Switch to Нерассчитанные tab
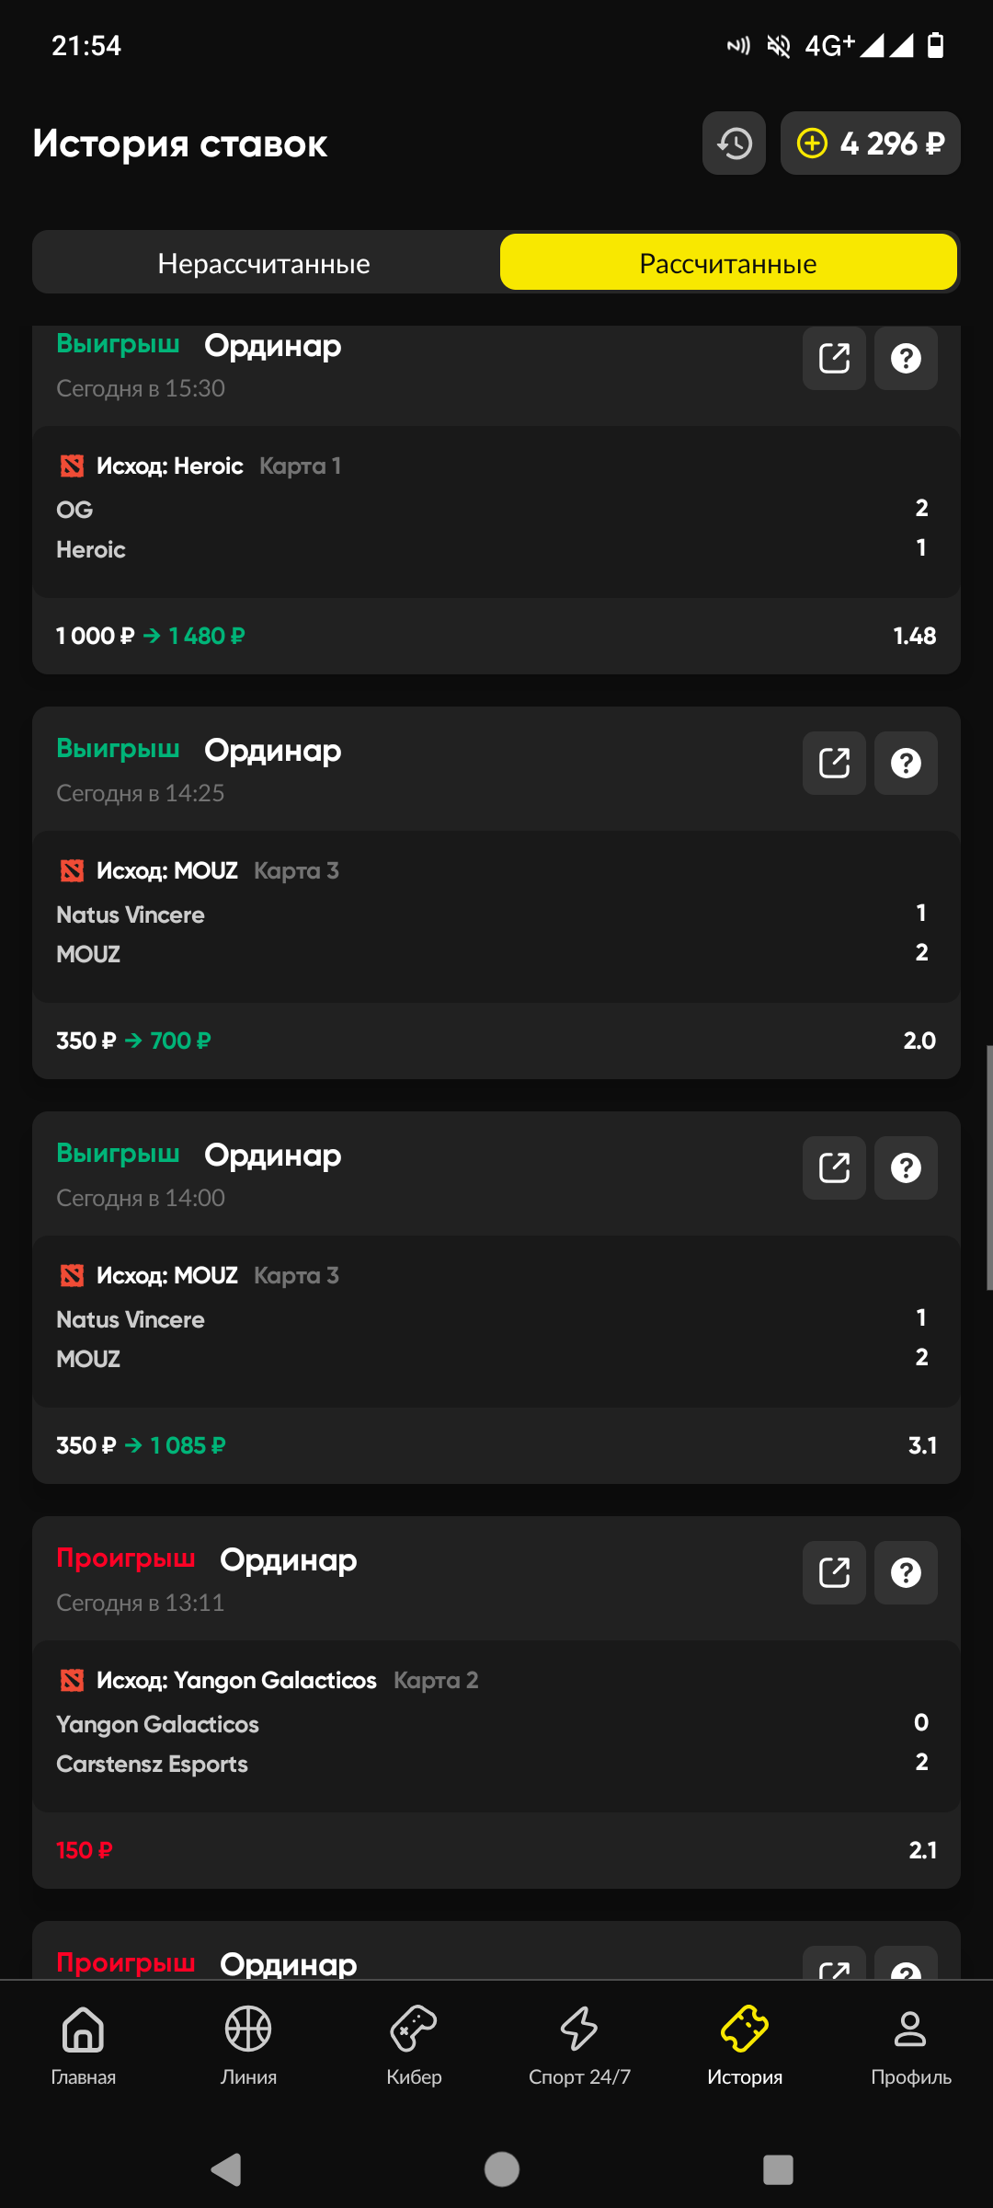 click(x=264, y=263)
